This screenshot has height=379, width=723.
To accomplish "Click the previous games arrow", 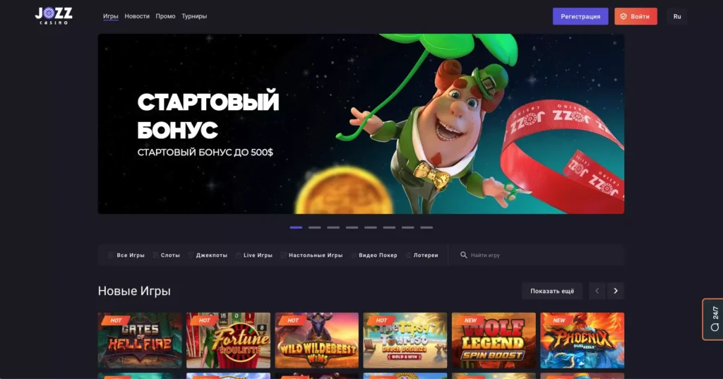I will tap(597, 291).
